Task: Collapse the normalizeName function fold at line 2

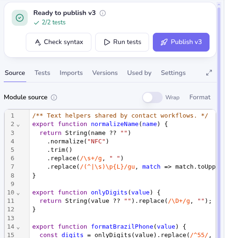Action: [x=18, y=126]
